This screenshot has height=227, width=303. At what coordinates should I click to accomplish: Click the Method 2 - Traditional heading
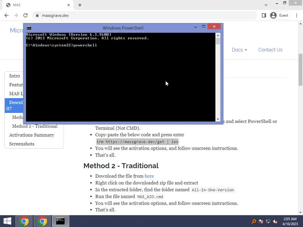point(121,166)
